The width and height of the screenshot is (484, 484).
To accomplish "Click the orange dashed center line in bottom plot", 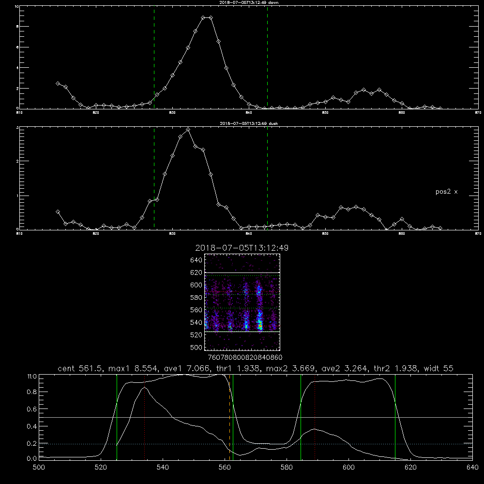I will pyautogui.click(x=229, y=417).
